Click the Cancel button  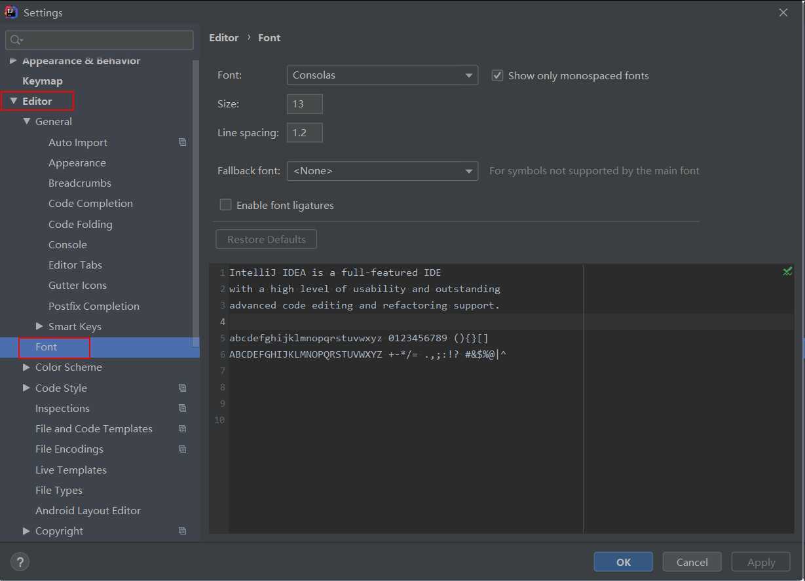[x=692, y=562]
